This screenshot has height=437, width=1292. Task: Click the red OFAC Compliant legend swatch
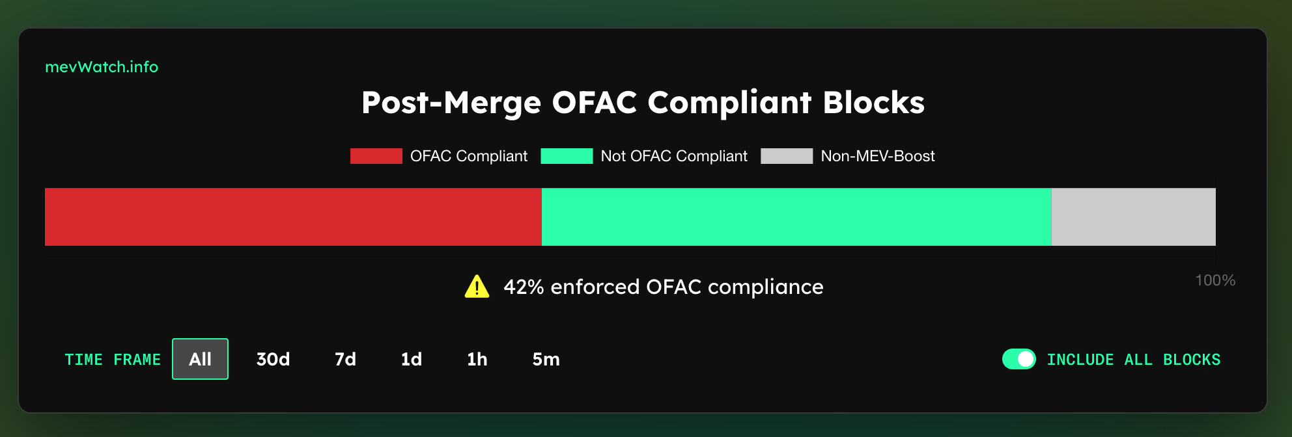(x=376, y=156)
